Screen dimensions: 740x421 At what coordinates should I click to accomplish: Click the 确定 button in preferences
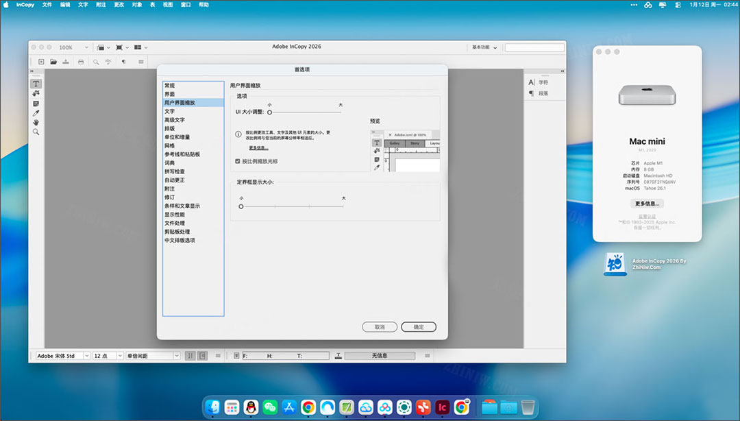tap(419, 327)
